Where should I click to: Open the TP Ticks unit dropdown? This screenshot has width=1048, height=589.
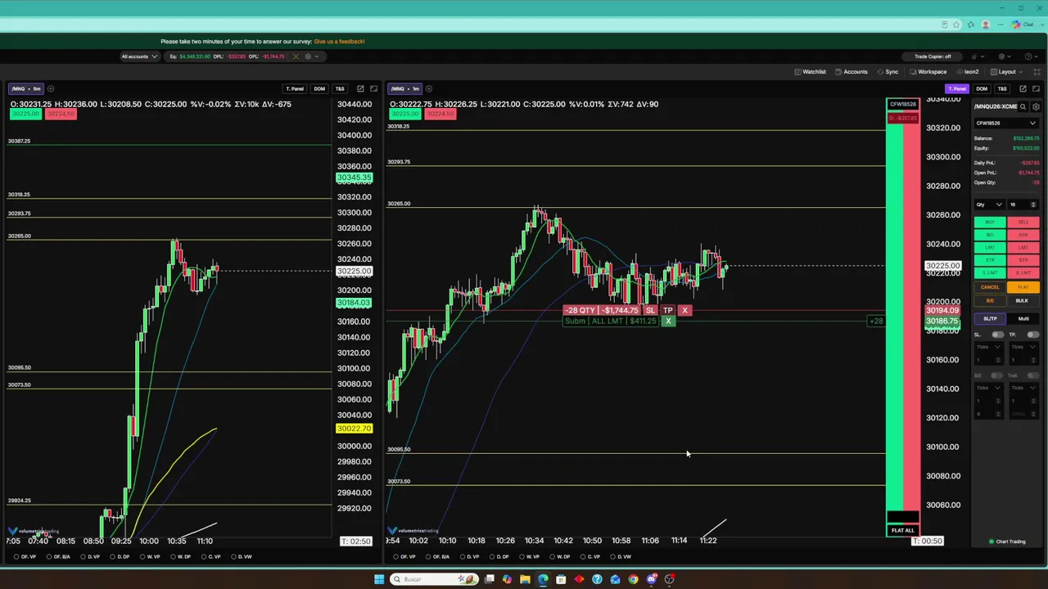(x=1023, y=347)
